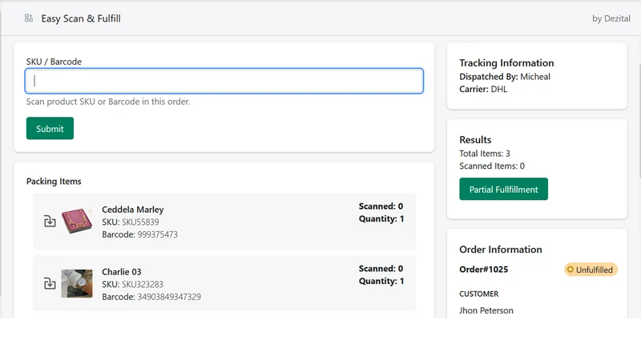This screenshot has width=641, height=360.
Task: Open the Ceddela Marley product thumbnail
Action: coord(77,221)
